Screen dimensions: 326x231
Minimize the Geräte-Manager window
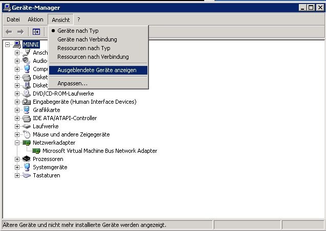(x=303, y=8)
